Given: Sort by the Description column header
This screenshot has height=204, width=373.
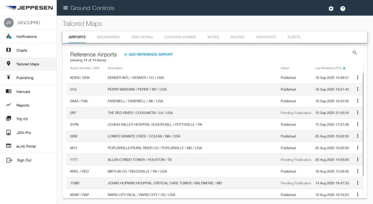Looking at the screenshot, I should pyautogui.click(x=115, y=68).
